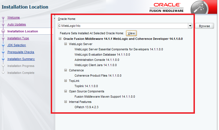Click the Internal Features label
The height and width of the screenshot is (130, 219).
tap(80, 102)
